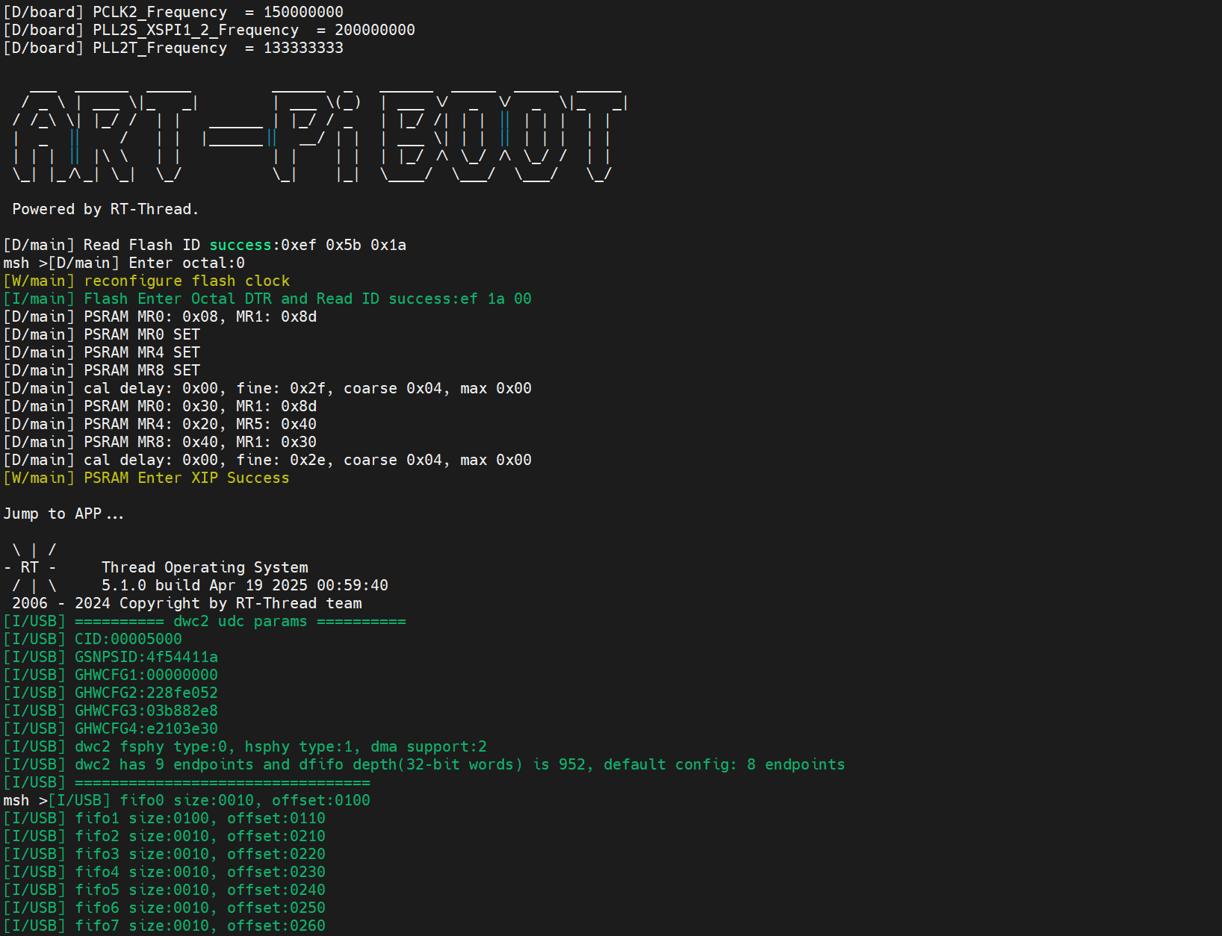Image resolution: width=1222 pixels, height=936 pixels.
Task: Select the 'Flash Enter Octal DTR and Read ID' line
Action: (x=267, y=299)
